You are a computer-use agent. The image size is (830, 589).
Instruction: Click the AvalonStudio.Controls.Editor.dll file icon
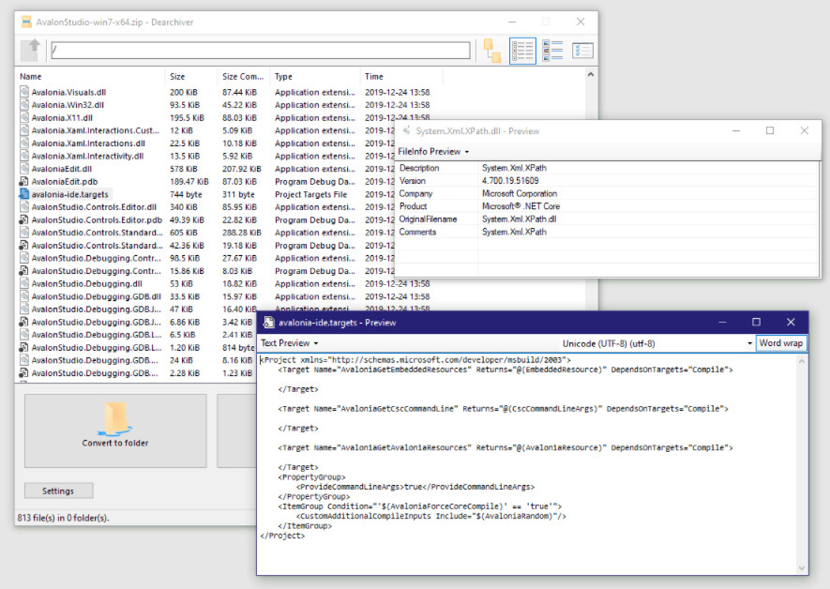click(23, 207)
